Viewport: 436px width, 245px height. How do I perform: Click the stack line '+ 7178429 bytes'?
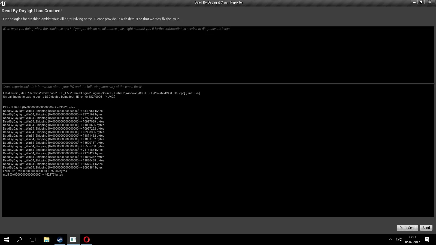tap(53, 153)
